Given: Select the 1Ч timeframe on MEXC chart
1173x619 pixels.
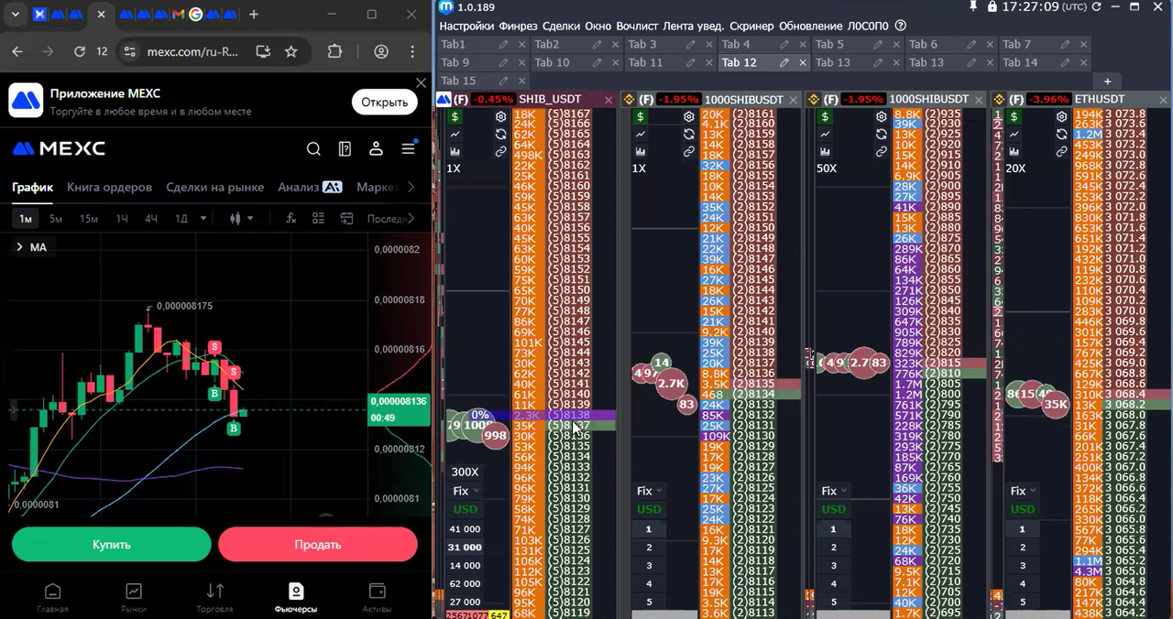Looking at the screenshot, I should pyautogui.click(x=122, y=219).
